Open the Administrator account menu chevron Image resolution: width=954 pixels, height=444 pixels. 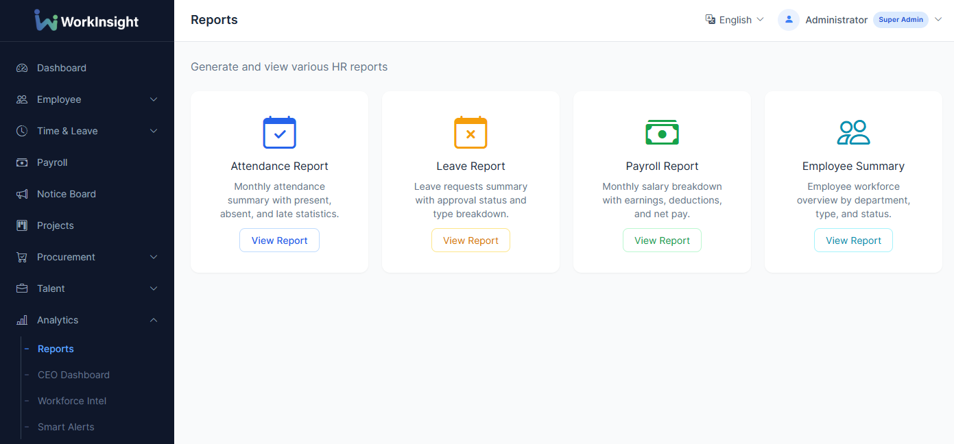click(x=938, y=20)
